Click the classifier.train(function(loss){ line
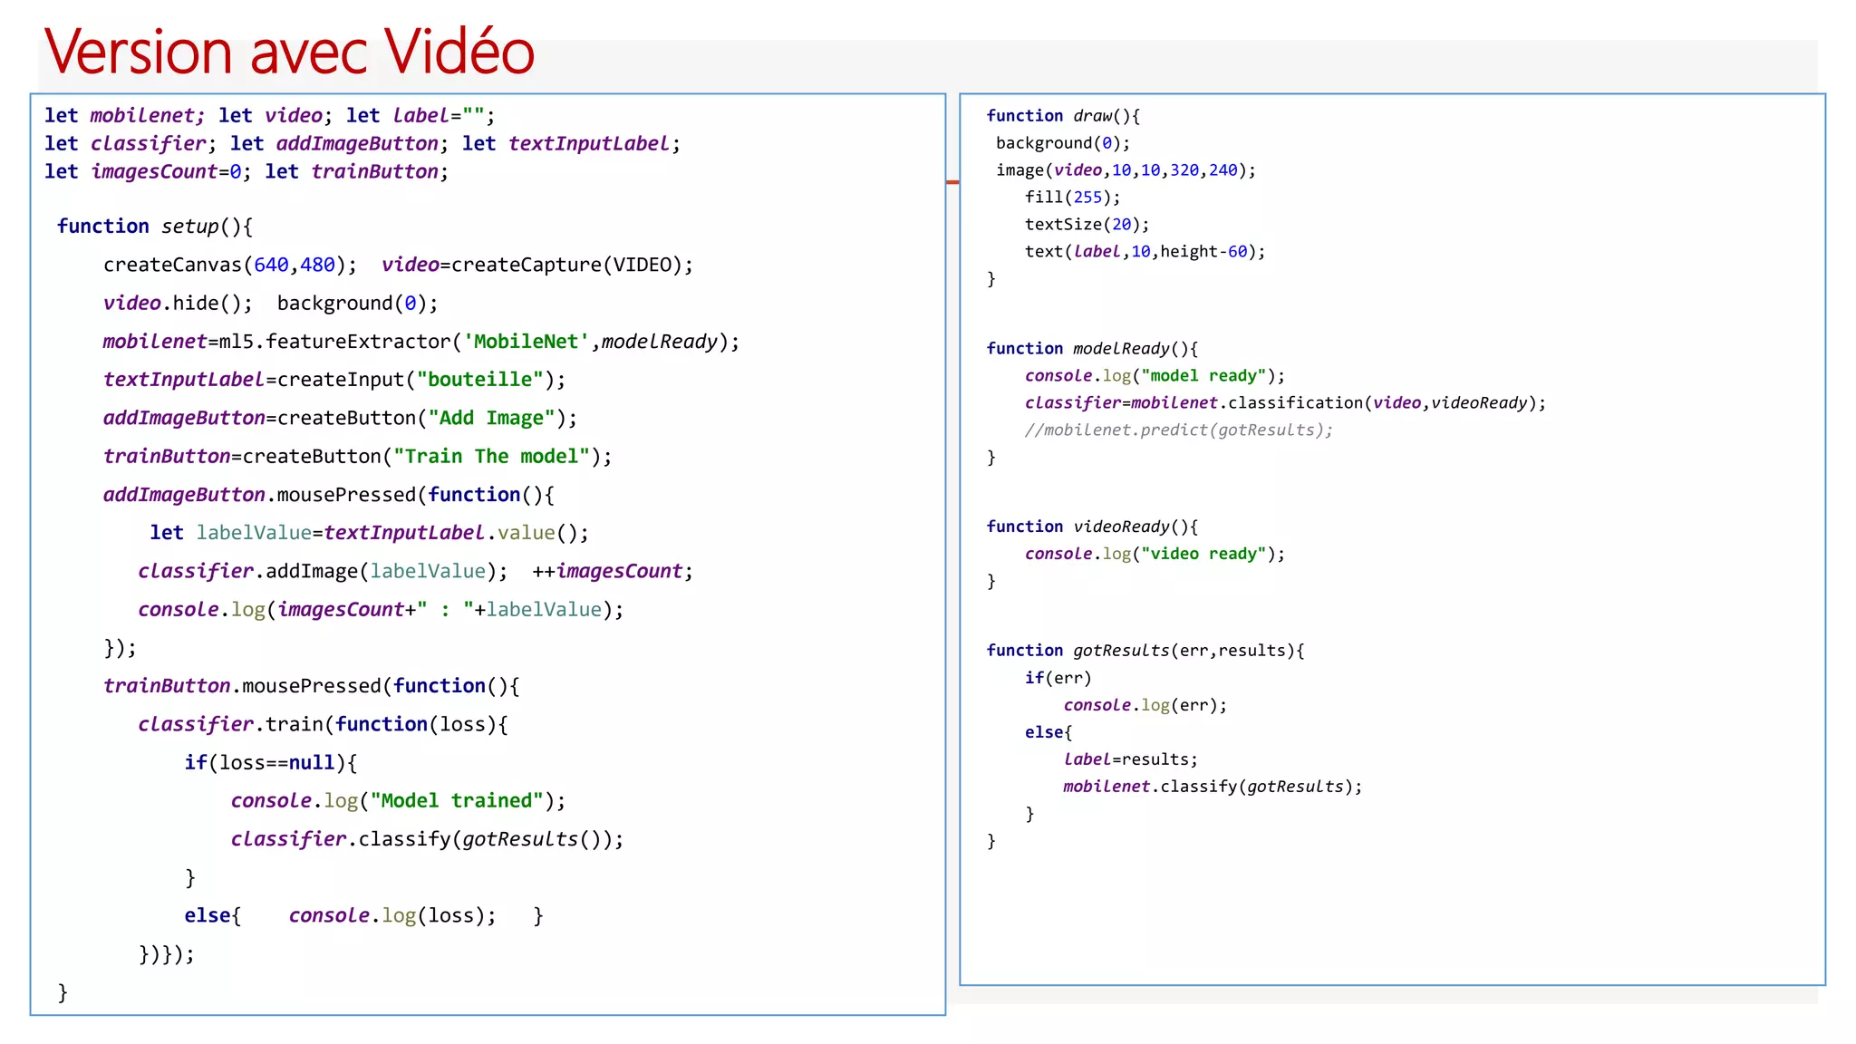This screenshot has width=1856, height=1044. [x=323, y=724]
